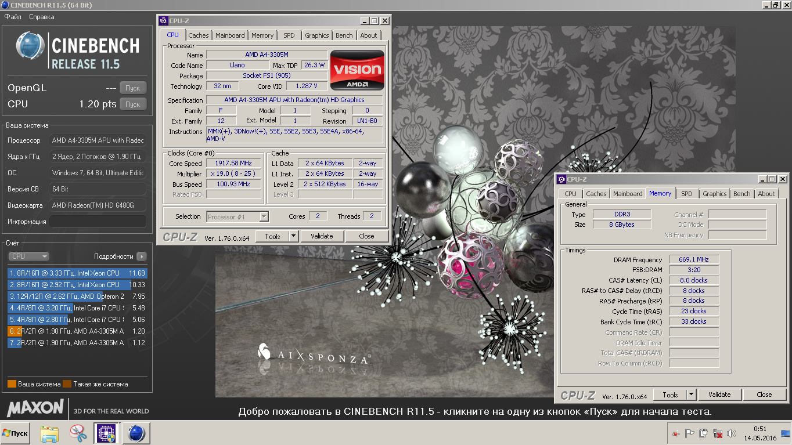The height and width of the screenshot is (445, 792).
Task: Switch to Graphics tab in CPU-Z Memory window
Action: click(715, 194)
